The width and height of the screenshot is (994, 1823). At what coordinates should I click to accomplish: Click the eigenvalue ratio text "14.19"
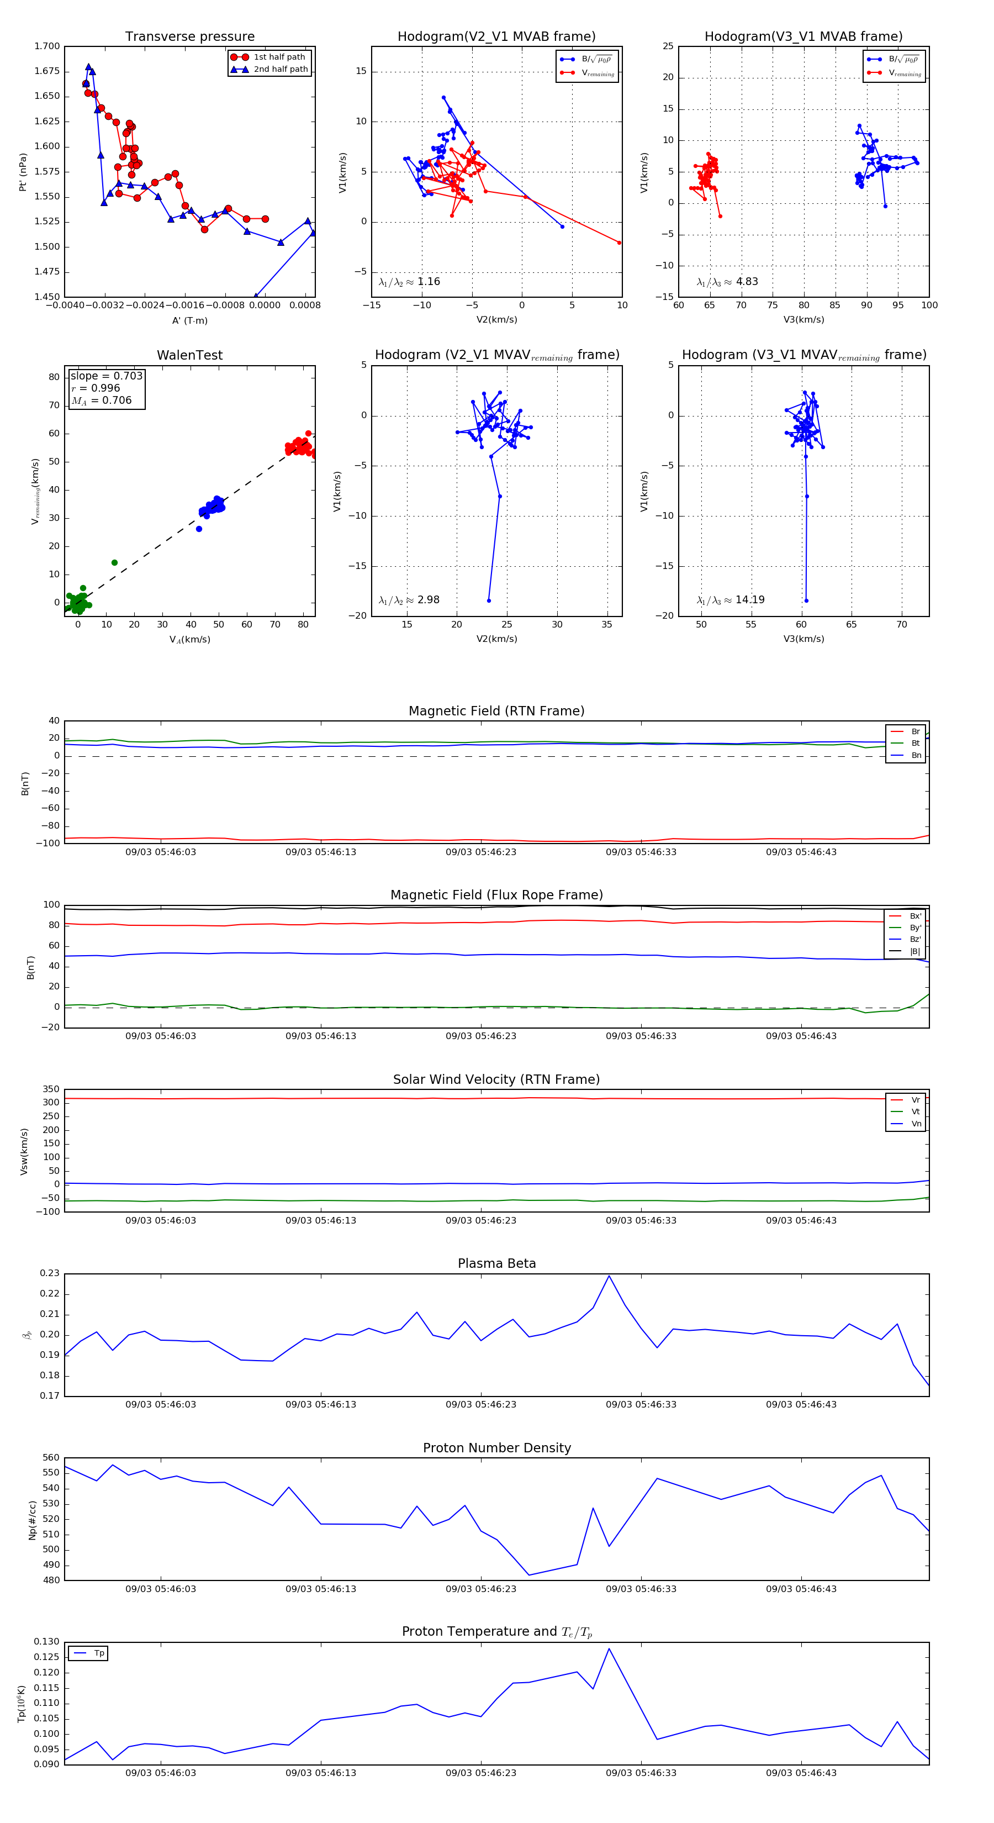(x=750, y=600)
